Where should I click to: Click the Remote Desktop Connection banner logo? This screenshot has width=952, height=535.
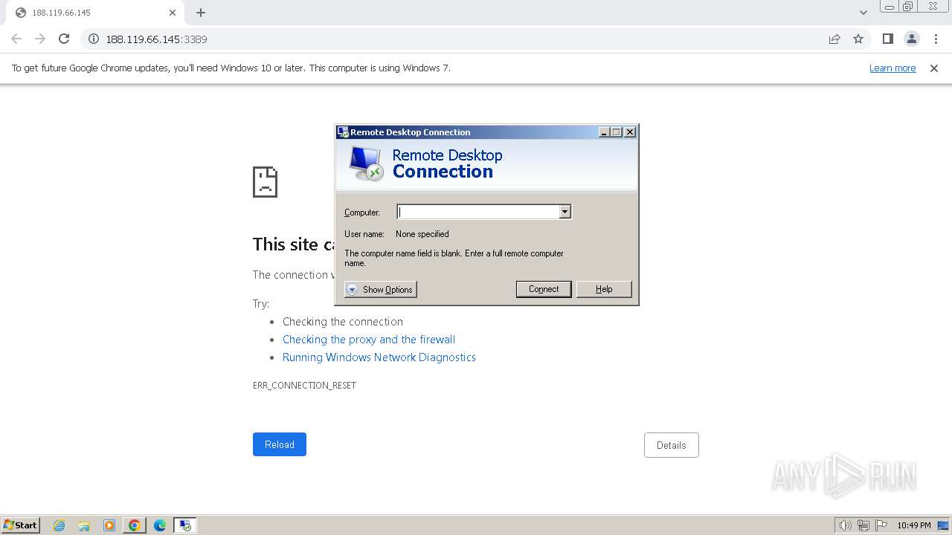click(366, 163)
